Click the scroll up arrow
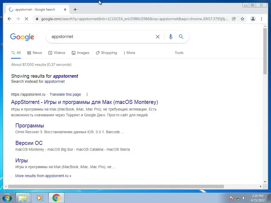This screenshot has width=271, height=203. pyautogui.click(x=265, y=26)
